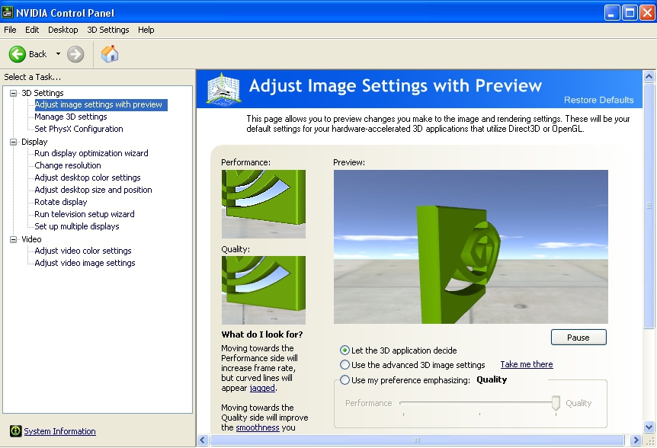The width and height of the screenshot is (657, 448).
Task: Click the Back button label
Action: coord(37,54)
